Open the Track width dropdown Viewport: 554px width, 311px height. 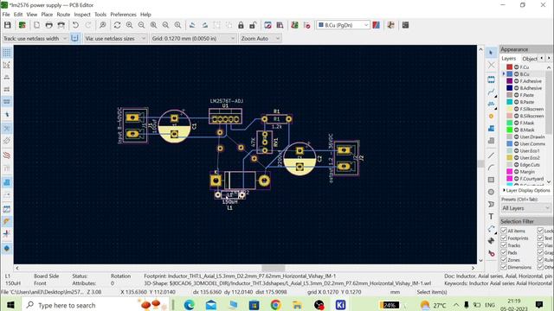coord(35,38)
